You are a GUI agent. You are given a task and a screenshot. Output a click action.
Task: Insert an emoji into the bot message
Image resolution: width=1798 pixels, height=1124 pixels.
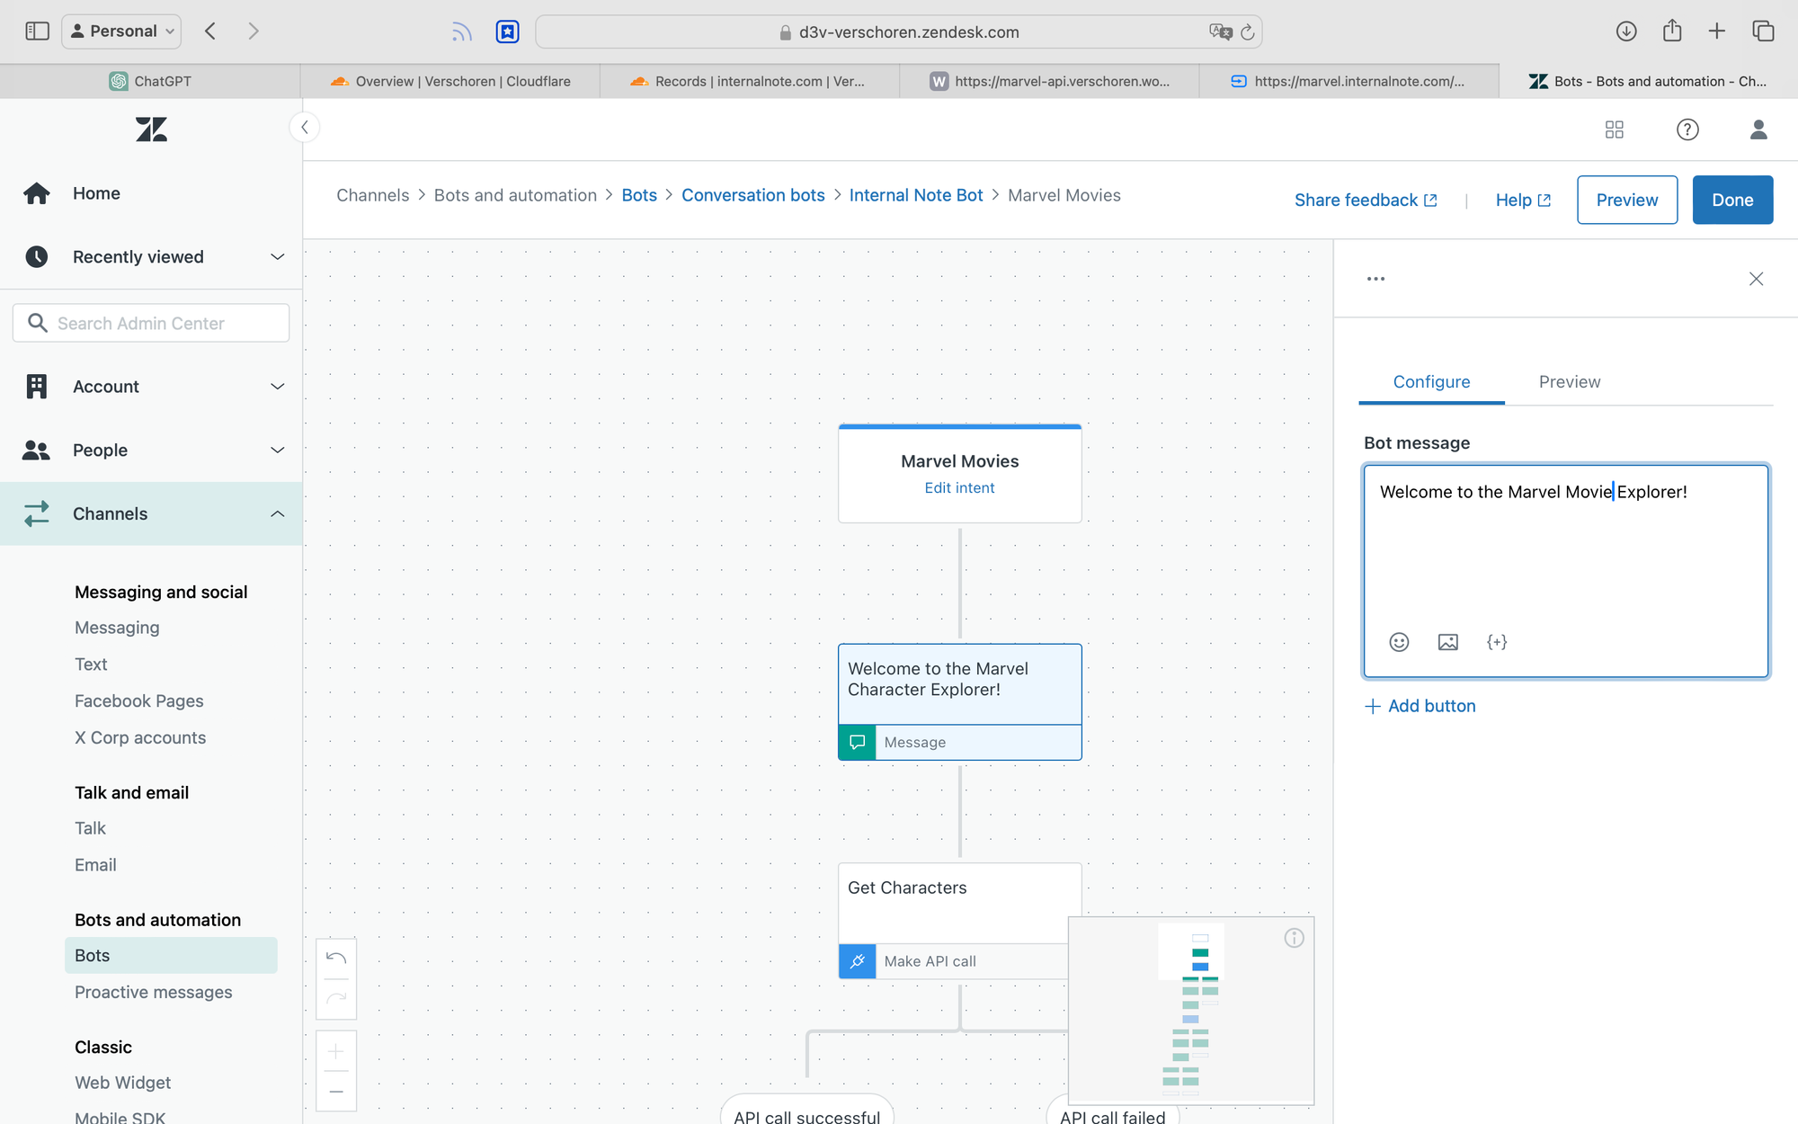pyautogui.click(x=1399, y=642)
